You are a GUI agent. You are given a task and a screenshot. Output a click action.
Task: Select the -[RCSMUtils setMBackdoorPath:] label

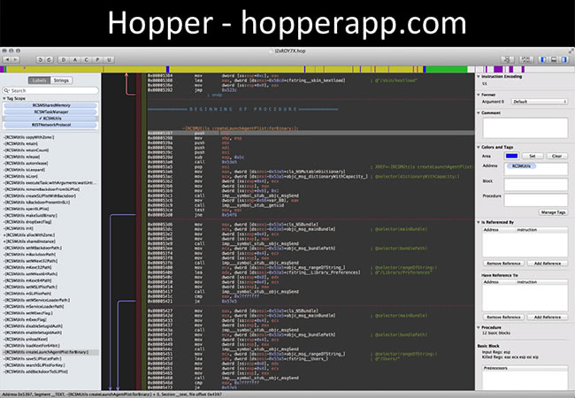point(33,249)
